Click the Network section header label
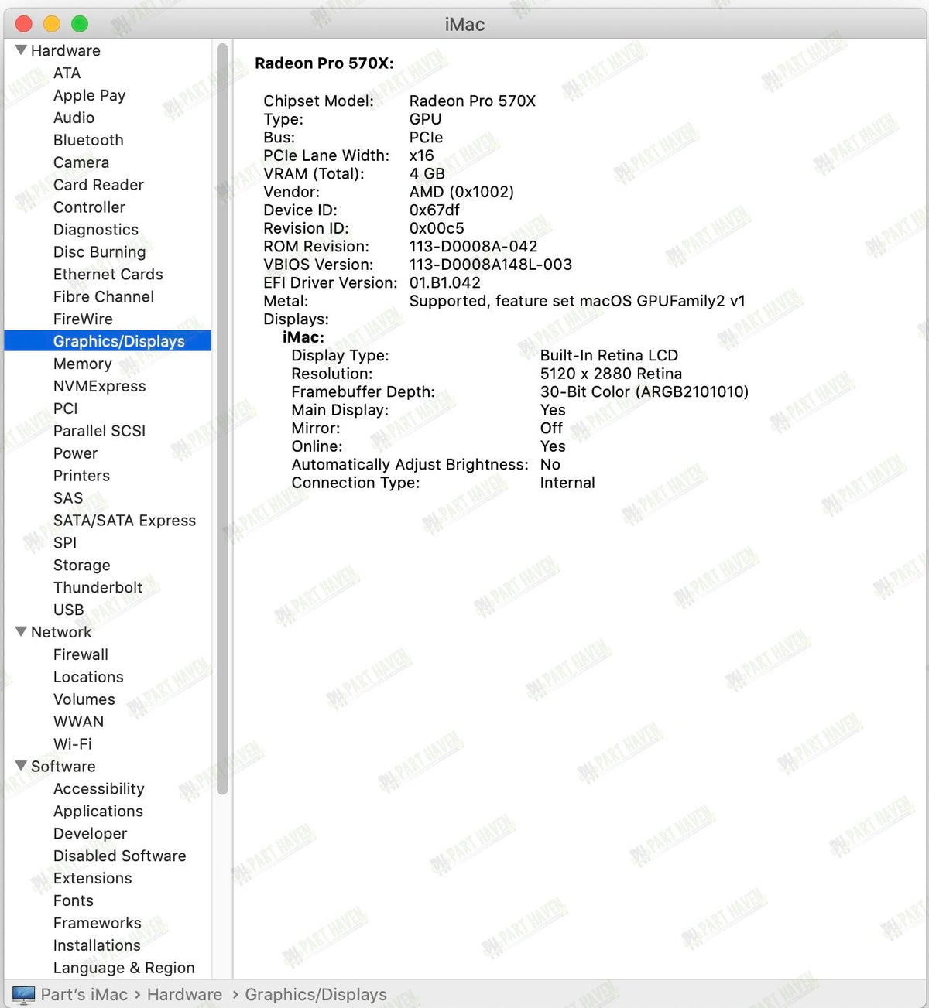Image resolution: width=929 pixels, height=1008 pixels. coord(61,632)
